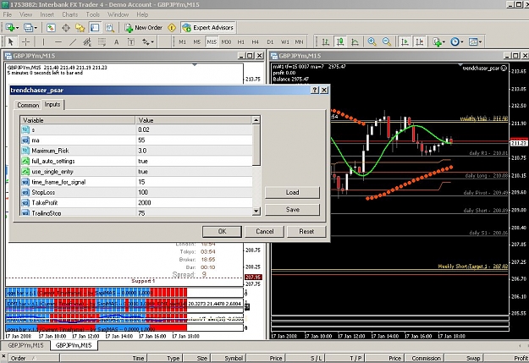529x363 pixels.
Task: Click the Zoom In magnifier icon
Action: pos(372,41)
